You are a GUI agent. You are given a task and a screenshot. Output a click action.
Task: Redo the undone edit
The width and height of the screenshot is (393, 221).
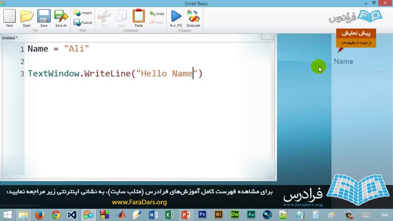pos(157,22)
